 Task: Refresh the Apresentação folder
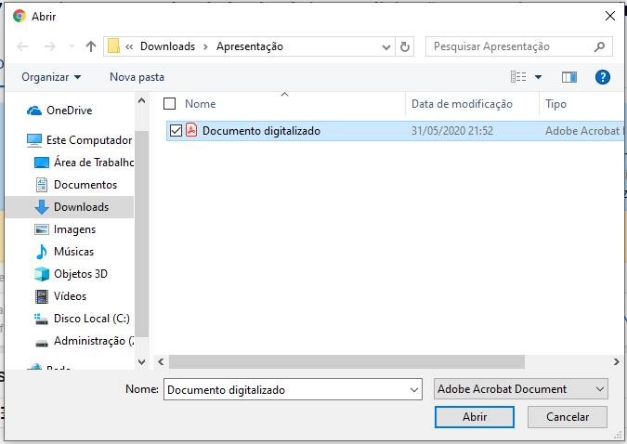(405, 46)
